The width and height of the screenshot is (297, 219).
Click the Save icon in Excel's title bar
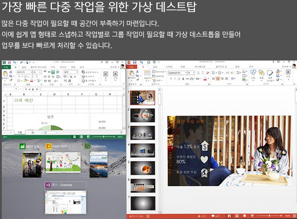(x=9, y=63)
